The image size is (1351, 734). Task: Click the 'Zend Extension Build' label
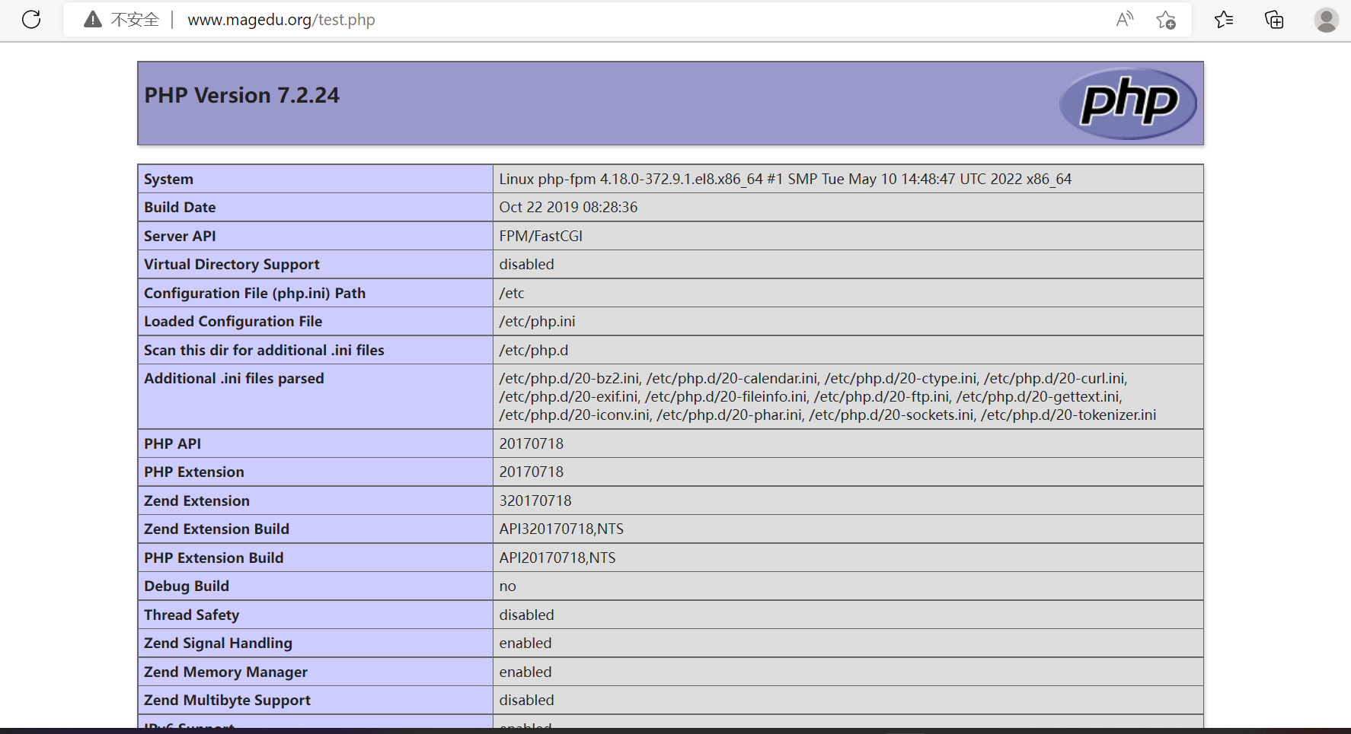coord(216,529)
